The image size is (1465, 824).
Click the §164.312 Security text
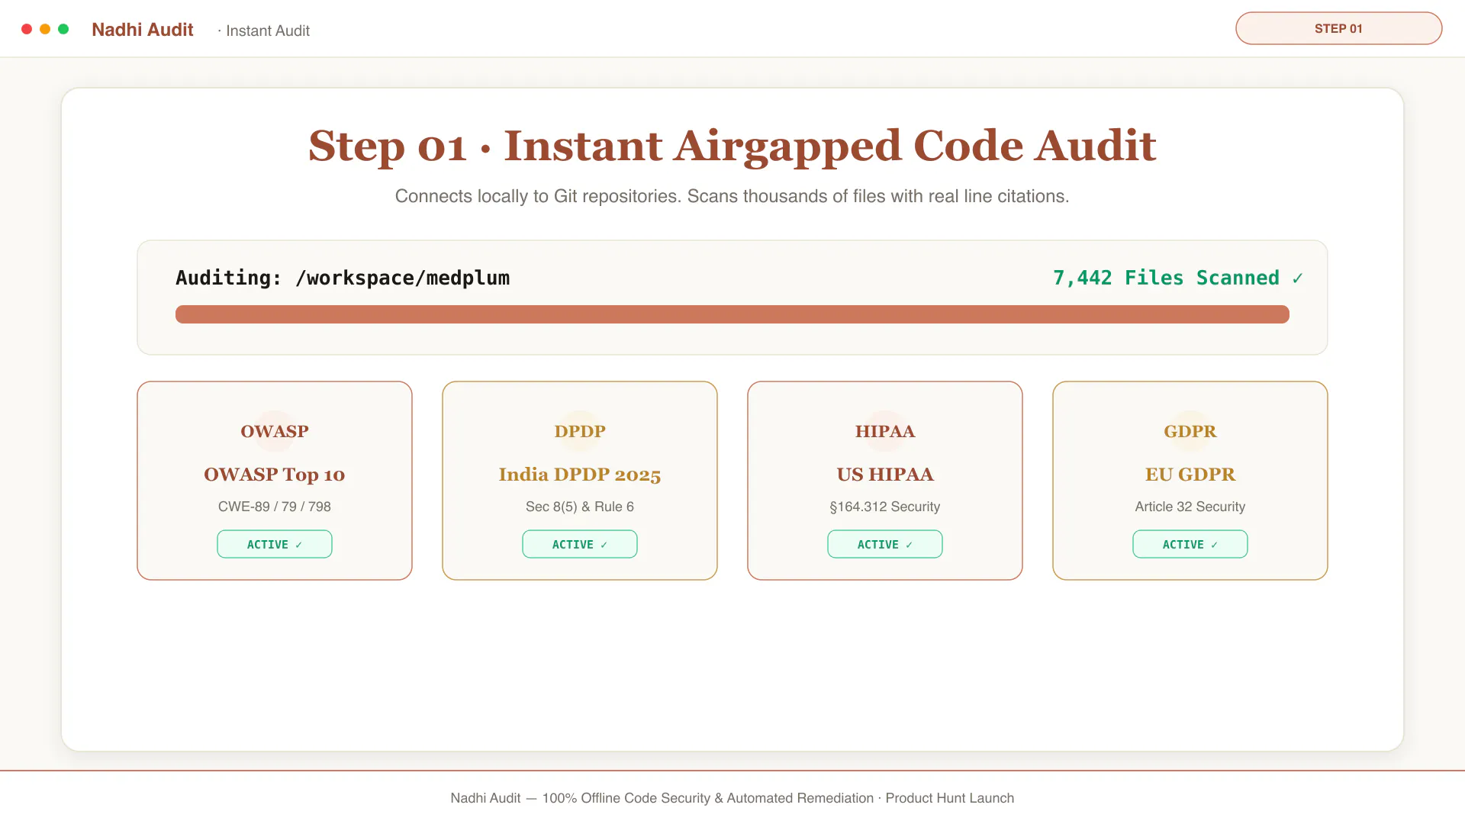pyautogui.click(x=885, y=507)
